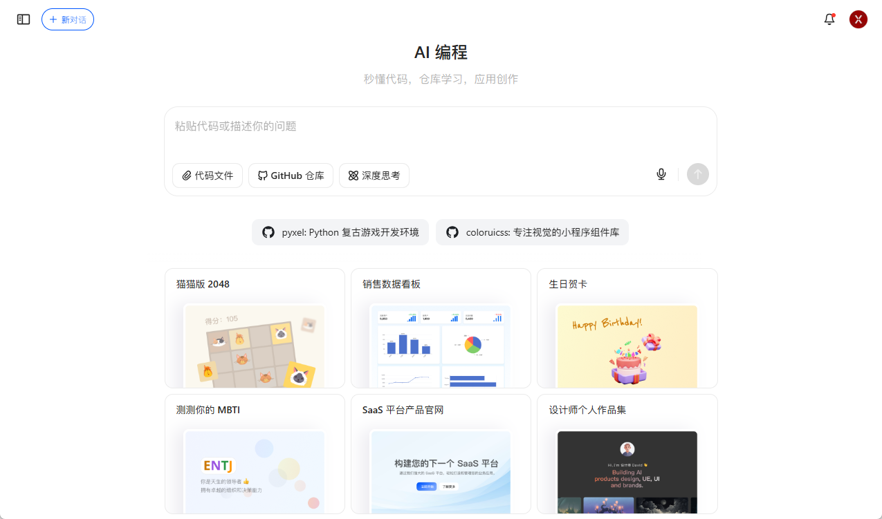Open the 生日贺卡 example card
The height and width of the screenshot is (519, 882).
pyautogui.click(x=627, y=328)
